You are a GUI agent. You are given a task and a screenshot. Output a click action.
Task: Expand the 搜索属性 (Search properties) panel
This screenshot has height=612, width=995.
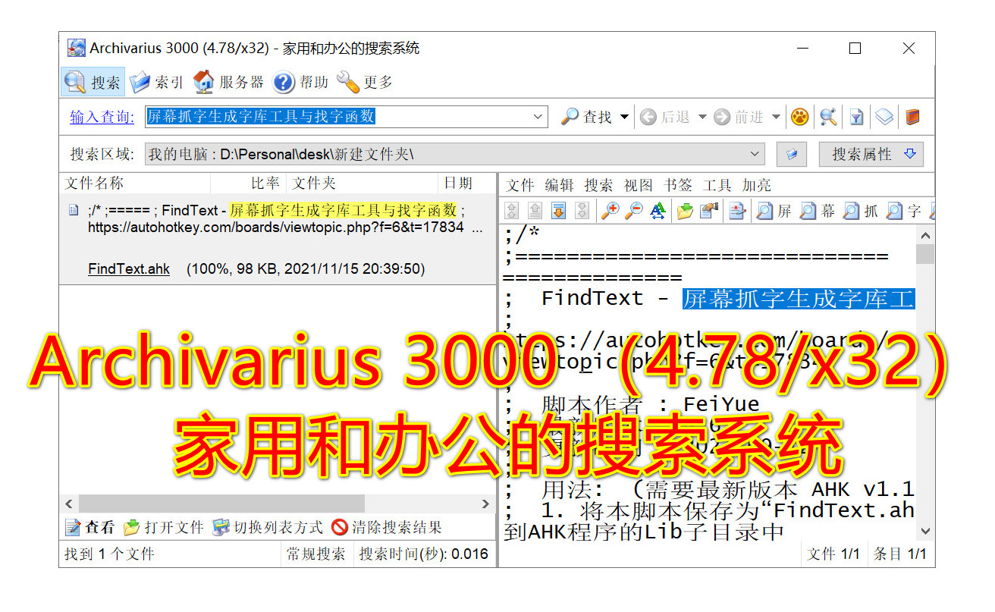(871, 155)
